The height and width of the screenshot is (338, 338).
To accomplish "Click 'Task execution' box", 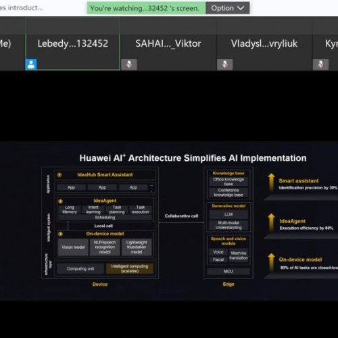I will tap(141, 210).
